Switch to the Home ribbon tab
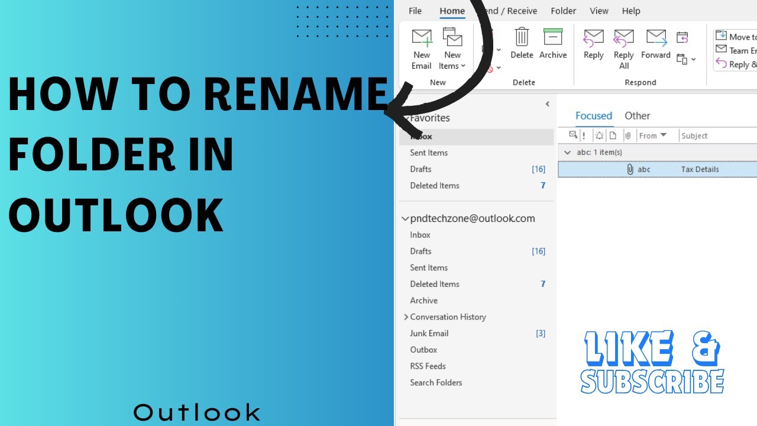Viewport: 757px width, 426px height. [452, 11]
